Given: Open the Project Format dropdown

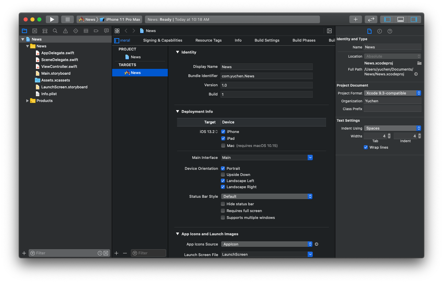Looking at the screenshot, I should [392, 93].
